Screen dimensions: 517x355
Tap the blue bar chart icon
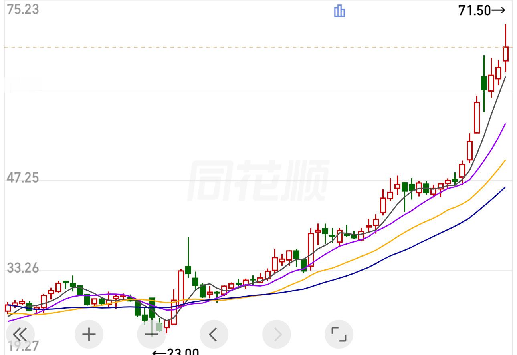click(x=339, y=11)
